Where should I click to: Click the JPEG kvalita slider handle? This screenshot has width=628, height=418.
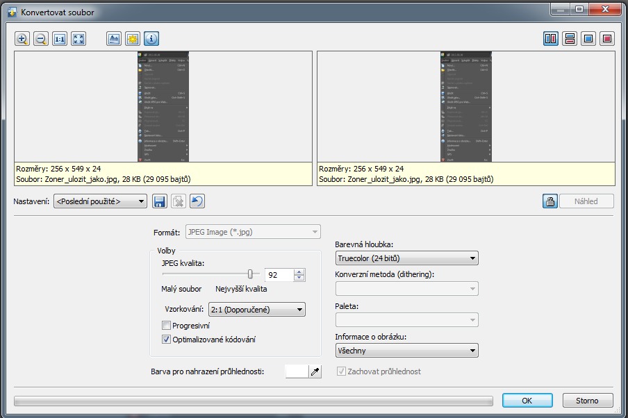pos(250,274)
